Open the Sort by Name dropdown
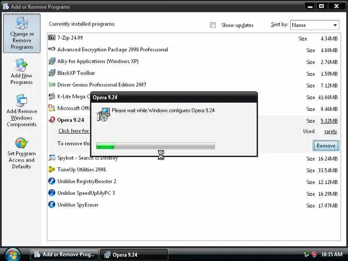Viewport: 348px width, 261px height. click(315, 25)
